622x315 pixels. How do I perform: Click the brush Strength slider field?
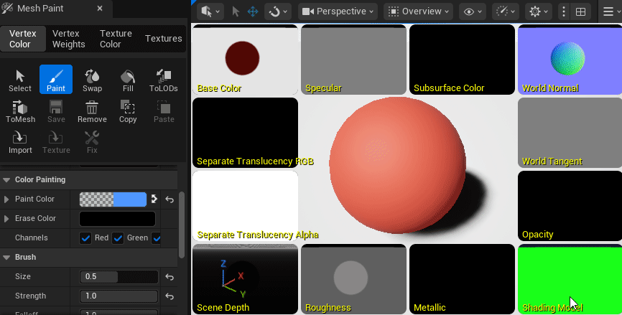click(x=119, y=296)
